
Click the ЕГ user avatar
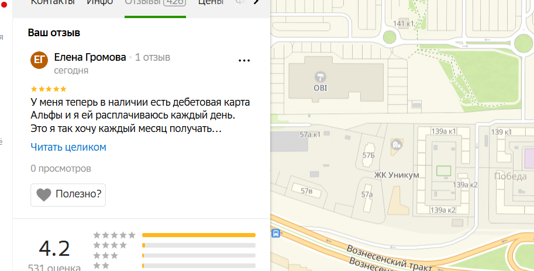(39, 60)
